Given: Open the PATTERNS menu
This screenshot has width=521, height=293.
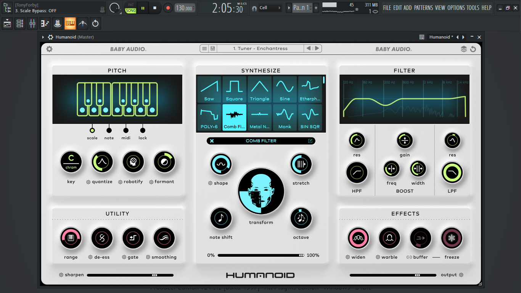Looking at the screenshot, I should 424,8.
